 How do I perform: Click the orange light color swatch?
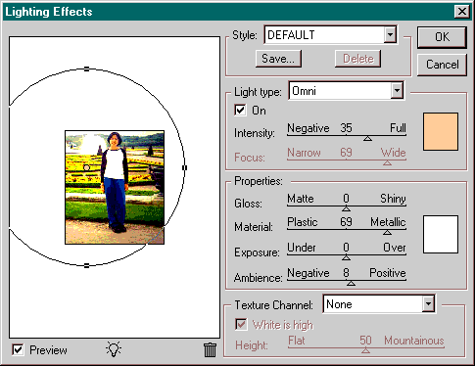coord(441,132)
